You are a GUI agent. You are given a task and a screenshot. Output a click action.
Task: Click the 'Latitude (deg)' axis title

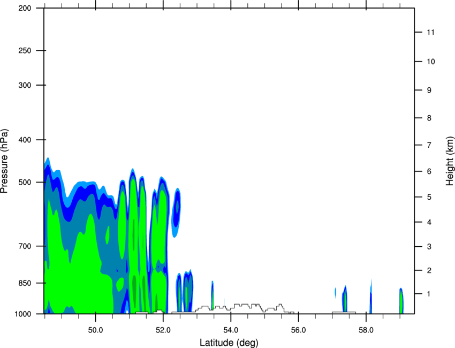(x=229, y=343)
